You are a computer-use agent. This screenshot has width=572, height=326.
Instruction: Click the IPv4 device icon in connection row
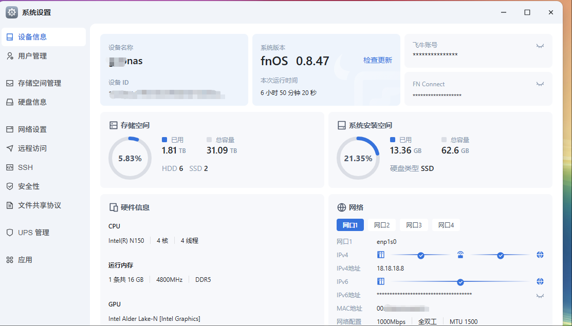coord(381,255)
